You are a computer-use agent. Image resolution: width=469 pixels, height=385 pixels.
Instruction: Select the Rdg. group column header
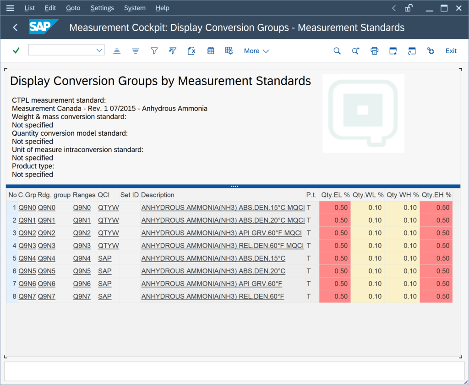(x=54, y=195)
